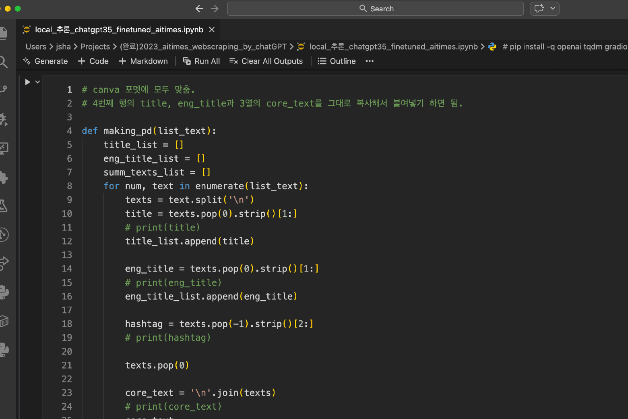Open the more actions ellipsis menu
The image size is (628, 419).
point(370,61)
